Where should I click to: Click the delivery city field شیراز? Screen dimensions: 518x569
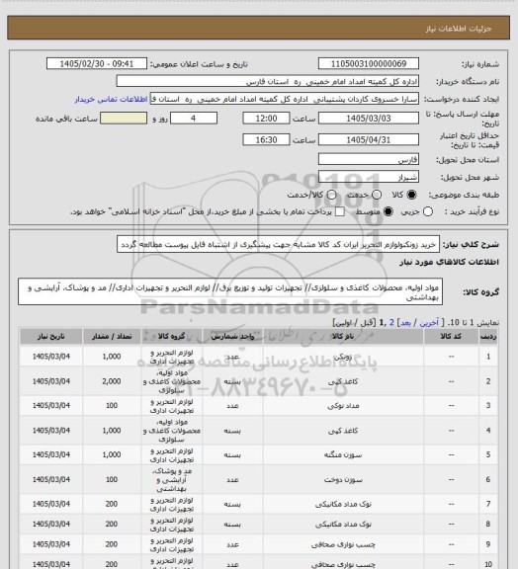pos(369,177)
